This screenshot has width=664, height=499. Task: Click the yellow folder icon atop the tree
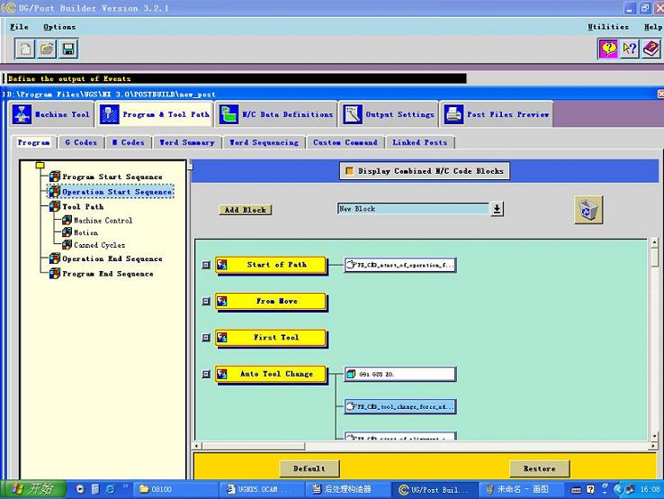(x=40, y=165)
